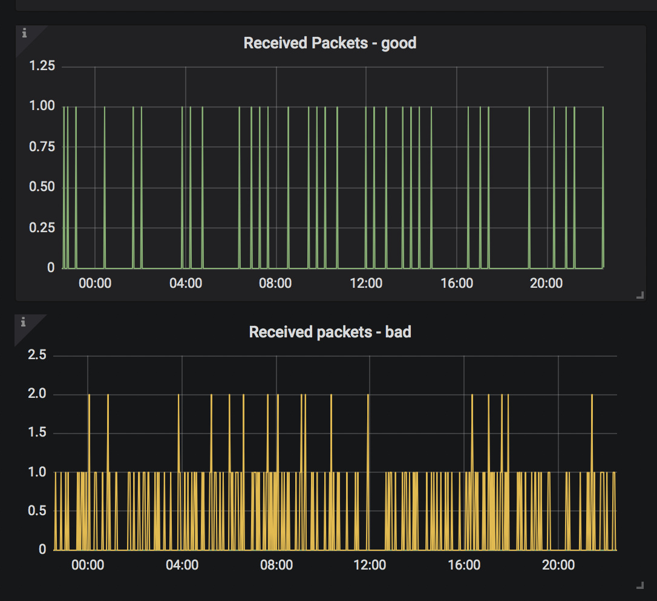Viewport: 657px width, 601px height.
Task: Click resize handle of Received Packets - good panel
Action: tap(639, 295)
